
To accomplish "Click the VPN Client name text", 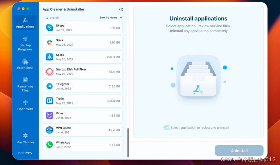I will (63, 128).
